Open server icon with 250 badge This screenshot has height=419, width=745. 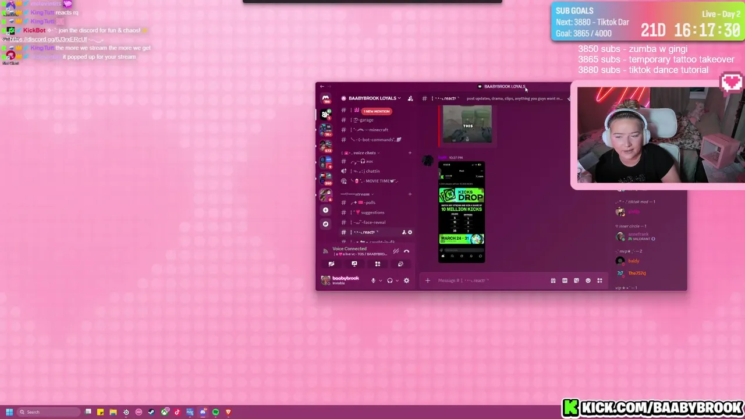click(325, 179)
